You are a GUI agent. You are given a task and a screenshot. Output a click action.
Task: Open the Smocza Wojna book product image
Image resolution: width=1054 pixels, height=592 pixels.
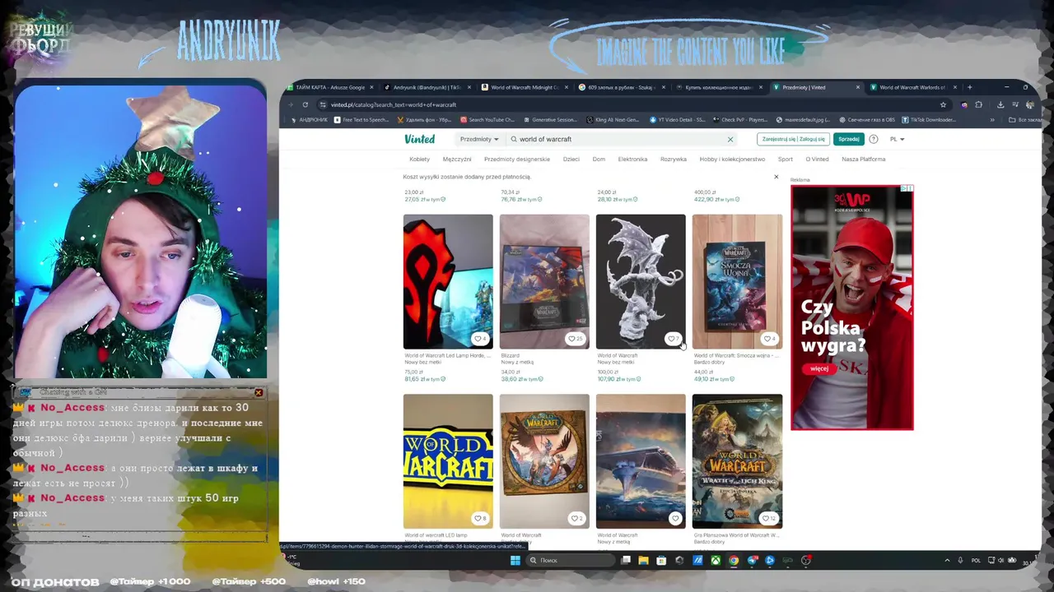[x=737, y=281]
